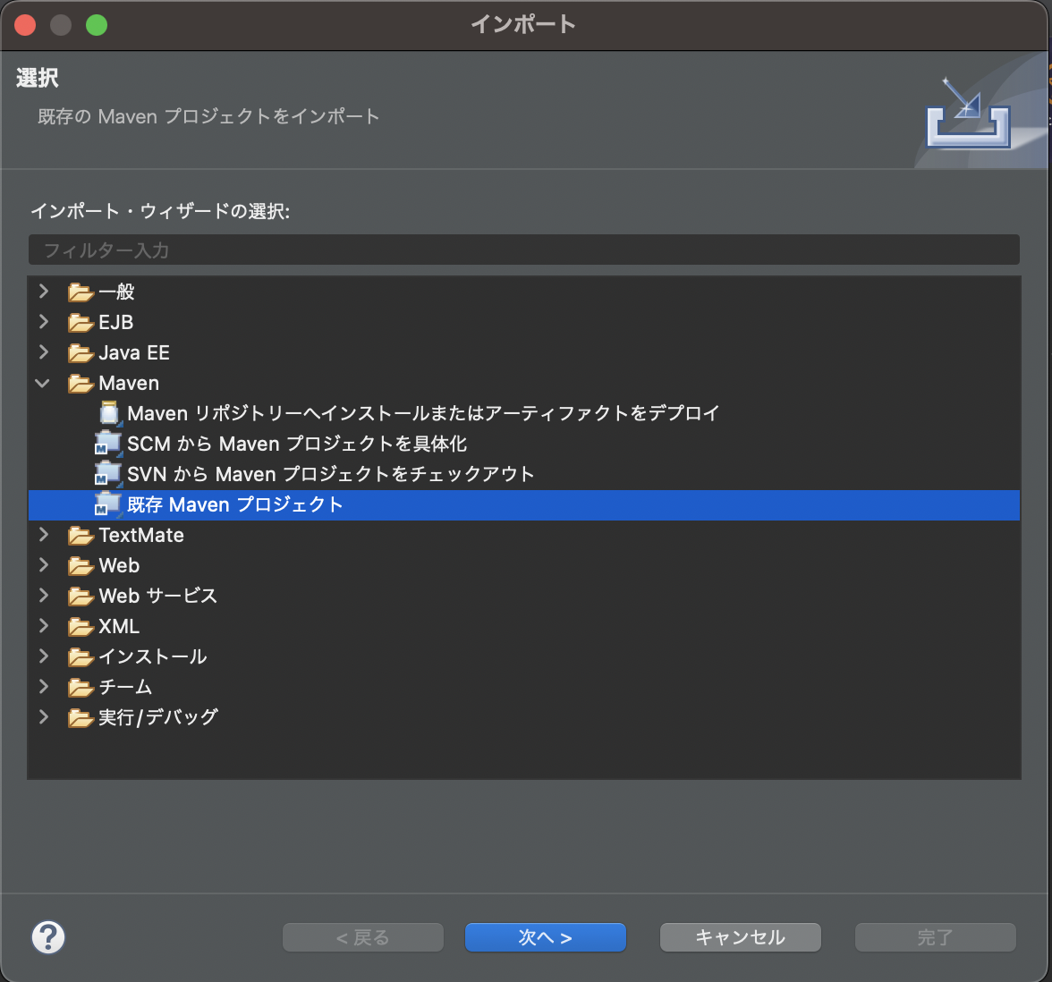Click the SCM から Maven プロジェクトを具体化 icon

pos(107,443)
